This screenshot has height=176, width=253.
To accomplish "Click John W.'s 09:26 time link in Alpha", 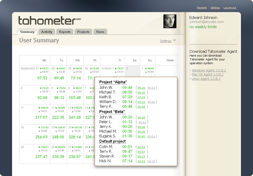I will click(141, 88).
